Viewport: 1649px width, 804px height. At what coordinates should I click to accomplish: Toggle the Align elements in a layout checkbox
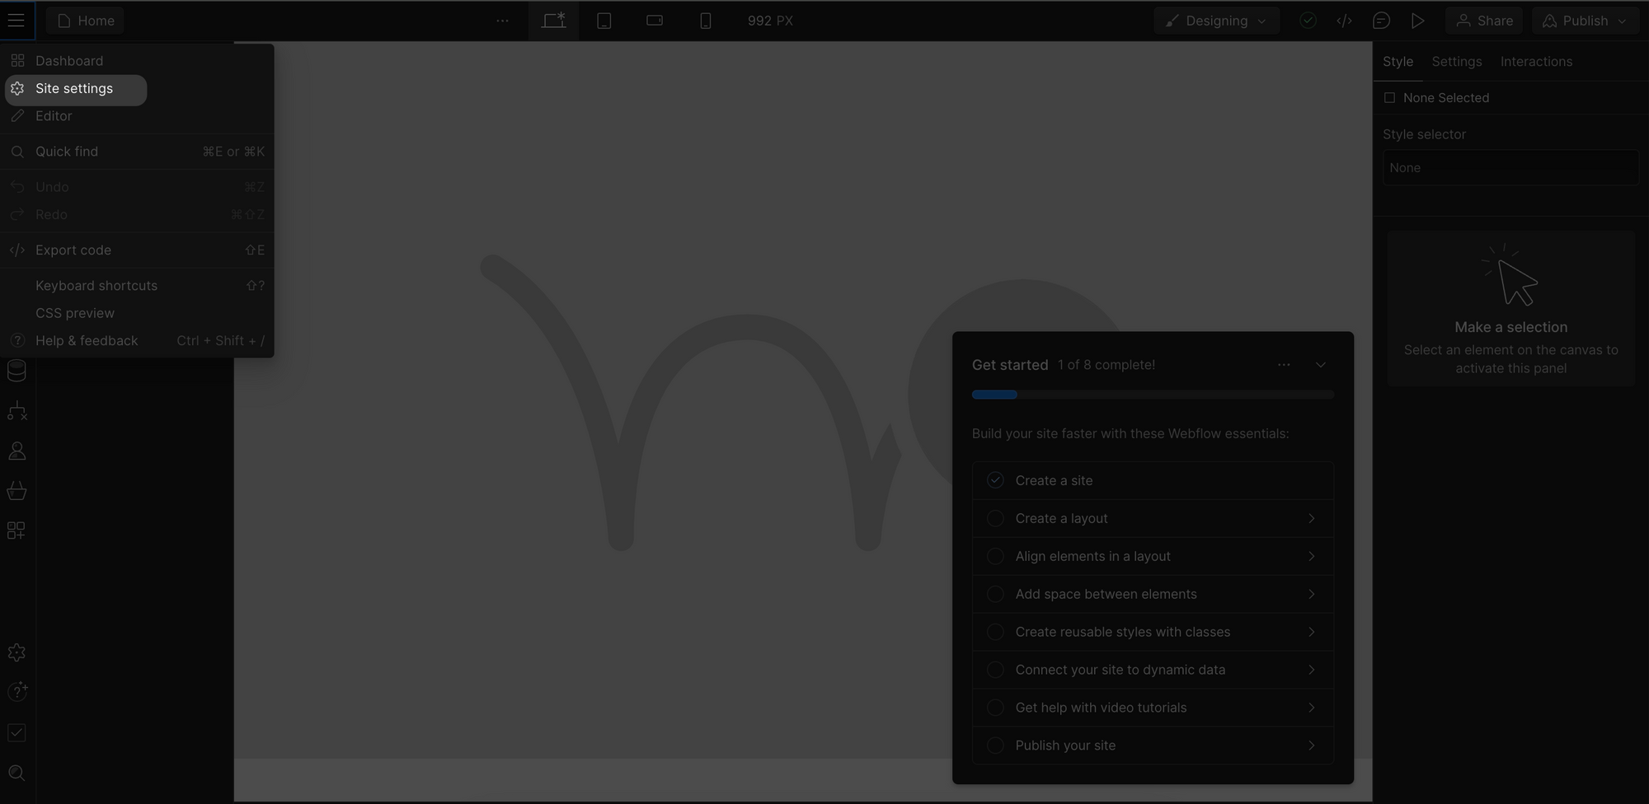(995, 556)
